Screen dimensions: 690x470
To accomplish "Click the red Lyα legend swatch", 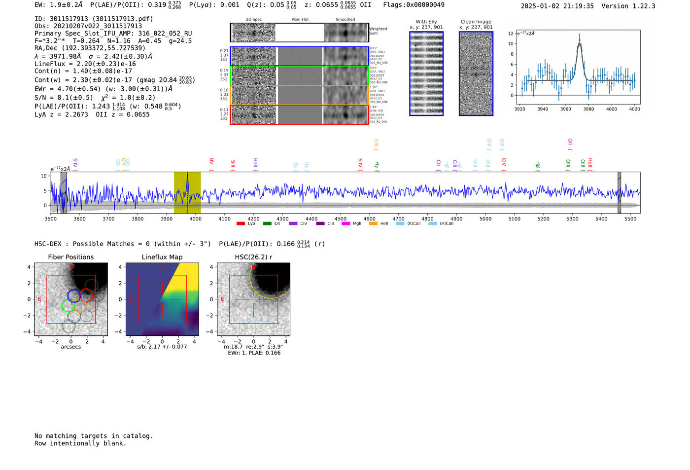I will point(241,223).
